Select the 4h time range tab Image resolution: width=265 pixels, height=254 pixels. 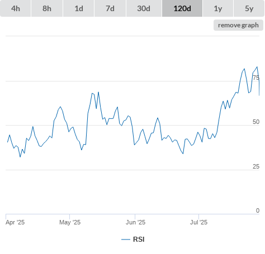click(16, 8)
